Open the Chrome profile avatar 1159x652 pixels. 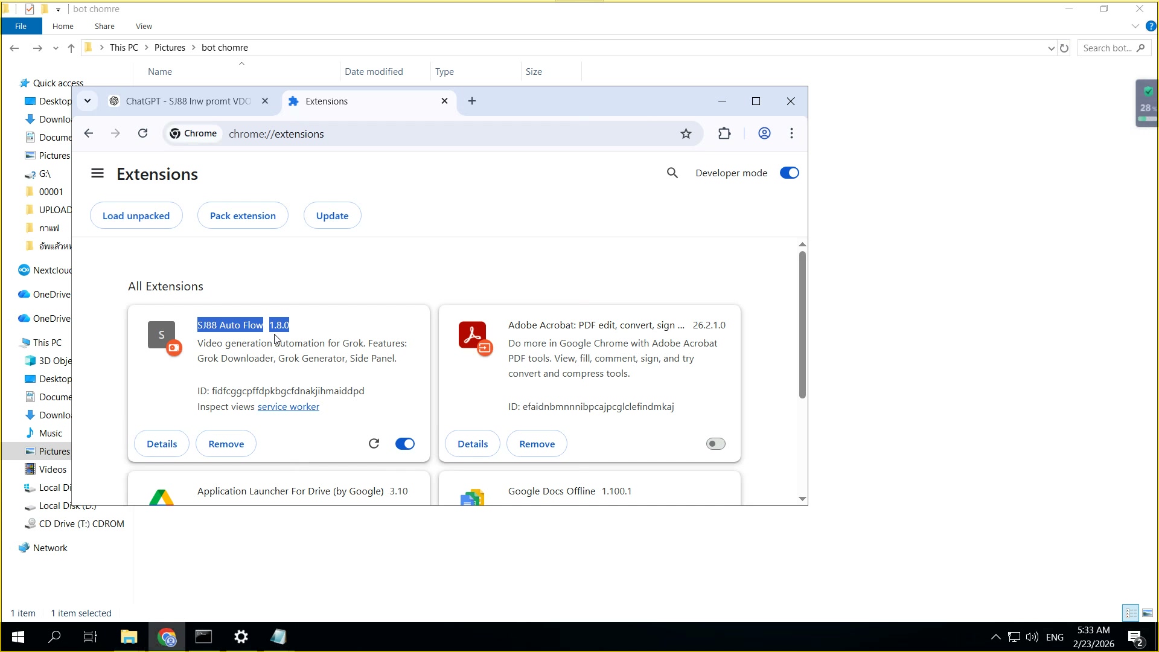764,134
